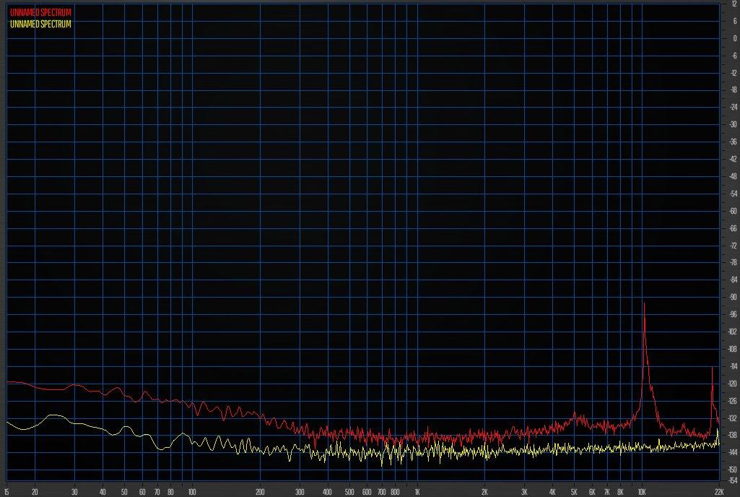Click the 15 frequency axis label

pos(6,492)
